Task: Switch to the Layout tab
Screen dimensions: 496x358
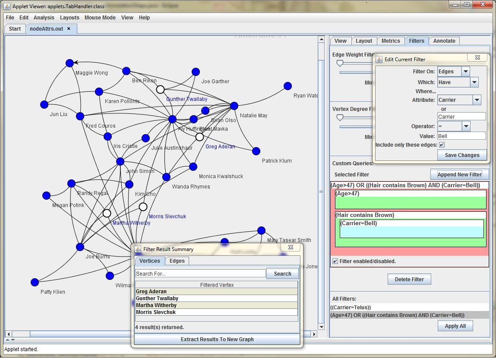Action: point(364,41)
